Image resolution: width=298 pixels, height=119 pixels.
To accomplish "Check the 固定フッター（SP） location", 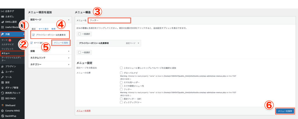I will [x=121, y=99].
